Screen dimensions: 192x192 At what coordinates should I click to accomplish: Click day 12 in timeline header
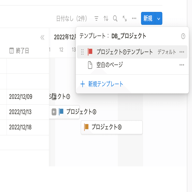point(61,50)
